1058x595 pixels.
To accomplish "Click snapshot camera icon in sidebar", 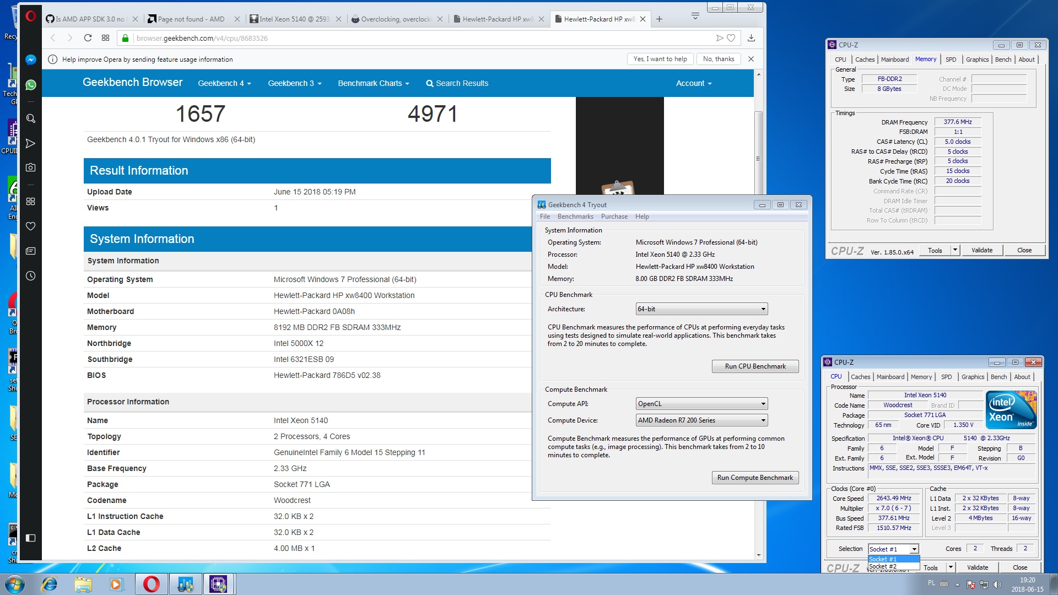I will coord(31,167).
